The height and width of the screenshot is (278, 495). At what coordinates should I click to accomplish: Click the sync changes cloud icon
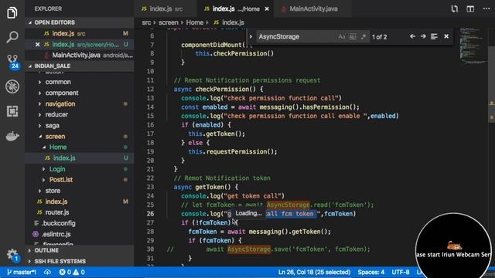point(47,272)
